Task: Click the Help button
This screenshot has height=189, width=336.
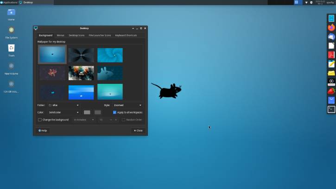Action: tap(43, 131)
